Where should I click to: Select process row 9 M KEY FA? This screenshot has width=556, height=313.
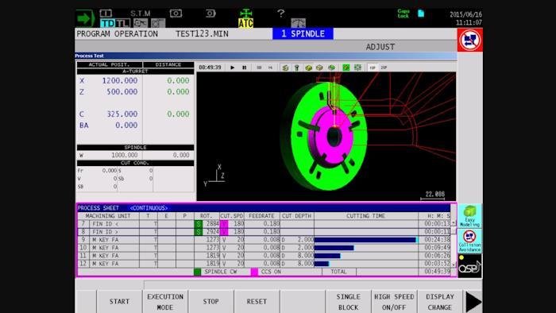pyautogui.click(x=264, y=240)
